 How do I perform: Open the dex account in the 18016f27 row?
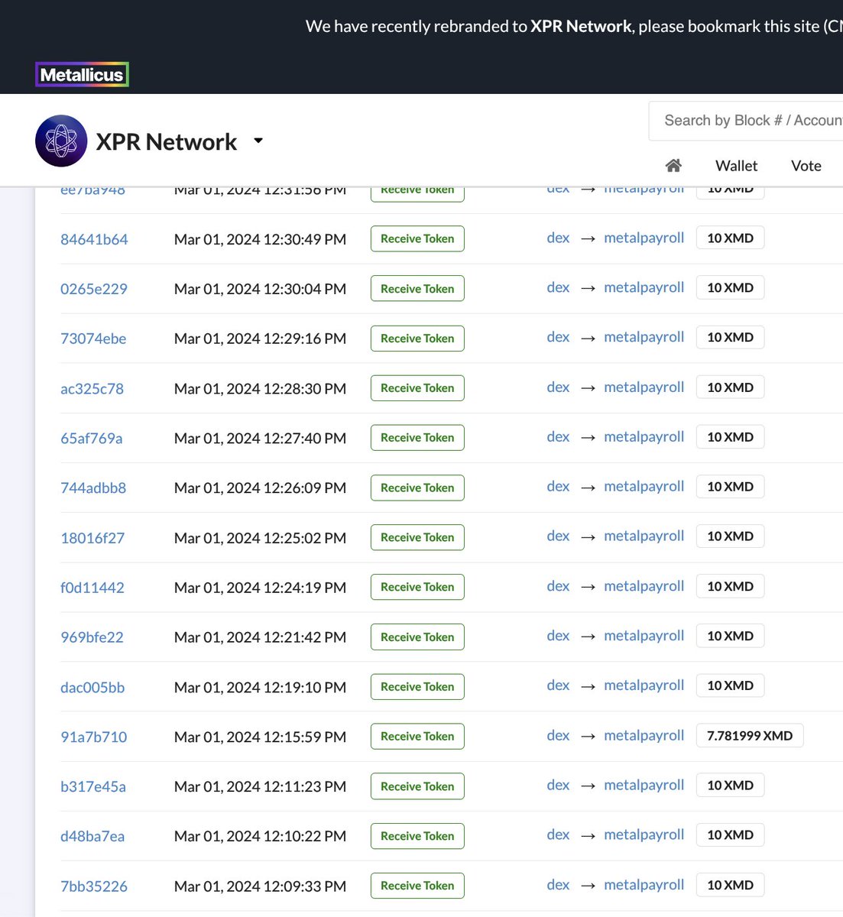point(558,536)
